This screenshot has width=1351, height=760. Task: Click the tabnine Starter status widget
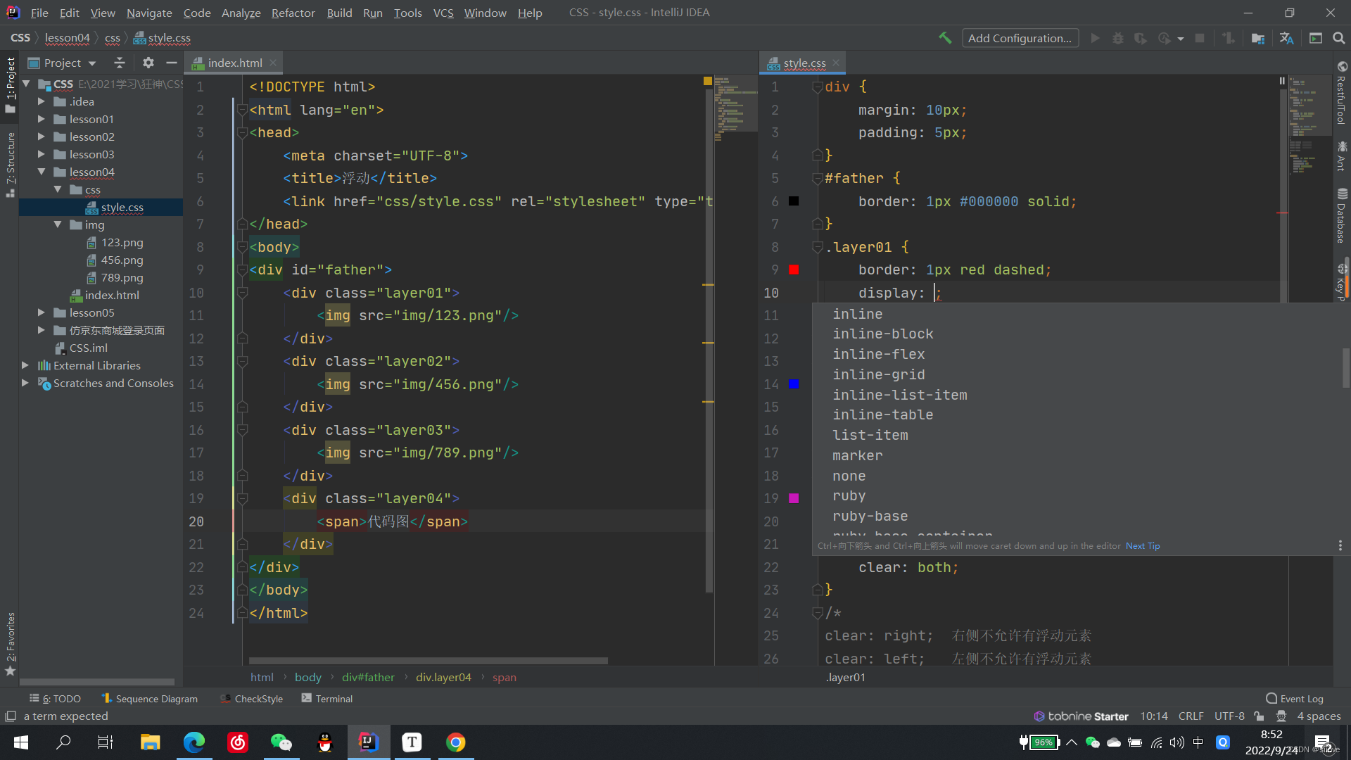[x=1081, y=716]
